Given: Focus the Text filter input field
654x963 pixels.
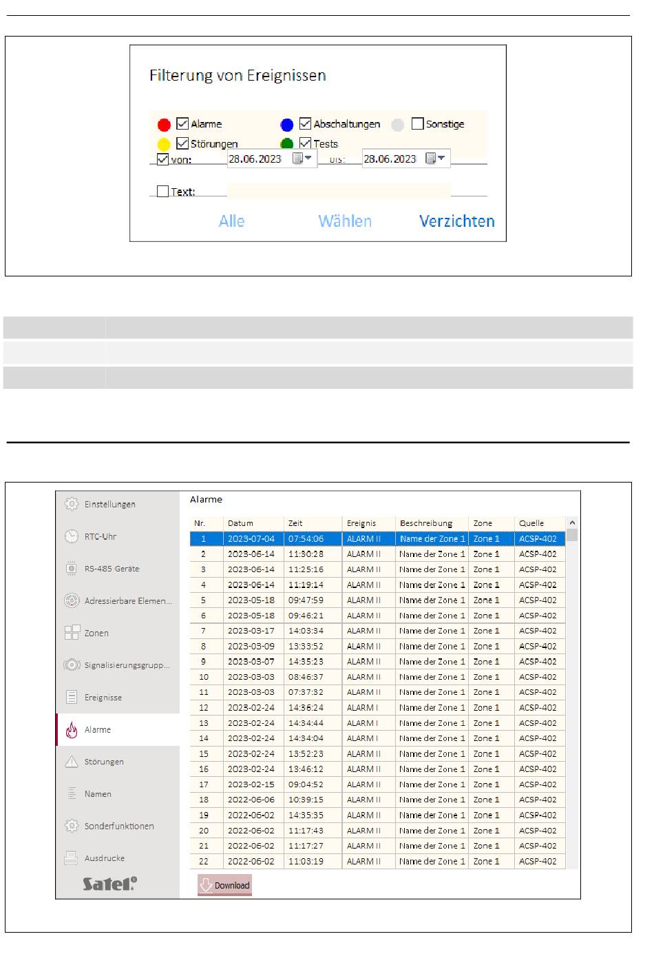Looking at the screenshot, I should (339, 191).
